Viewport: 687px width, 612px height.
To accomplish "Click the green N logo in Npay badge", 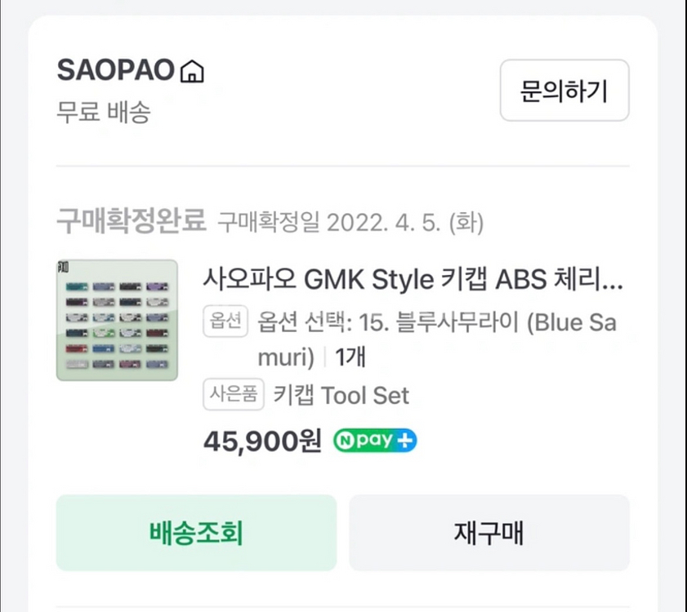I will tap(346, 441).
